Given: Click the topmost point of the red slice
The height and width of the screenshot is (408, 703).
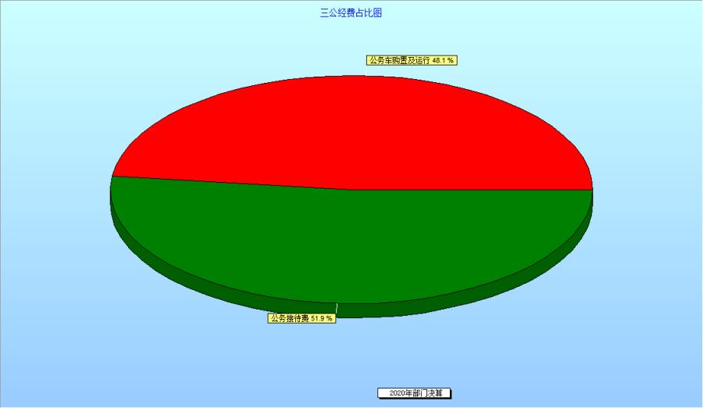Looking at the screenshot, I should pyautogui.click(x=351, y=77).
